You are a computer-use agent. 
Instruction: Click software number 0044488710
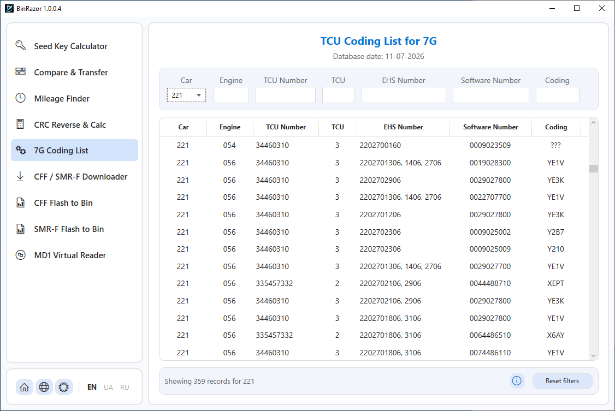click(490, 283)
